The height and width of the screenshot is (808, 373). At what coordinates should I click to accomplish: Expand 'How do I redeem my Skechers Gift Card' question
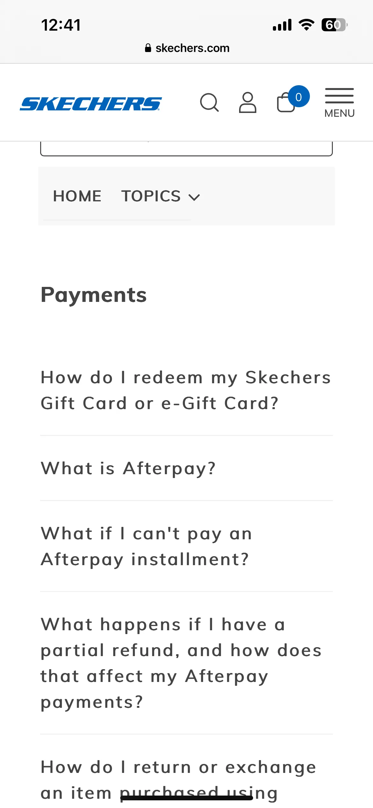pos(186,390)
